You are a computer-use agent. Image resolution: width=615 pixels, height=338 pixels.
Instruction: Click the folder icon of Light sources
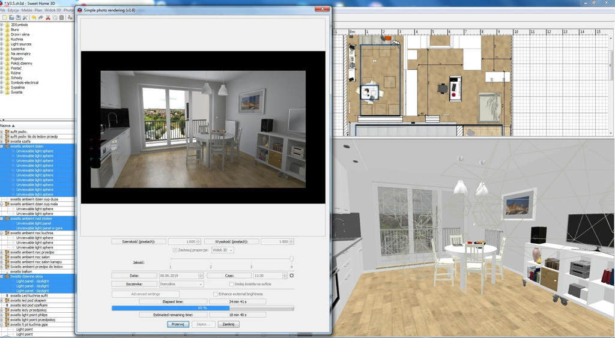pos(7,44)
